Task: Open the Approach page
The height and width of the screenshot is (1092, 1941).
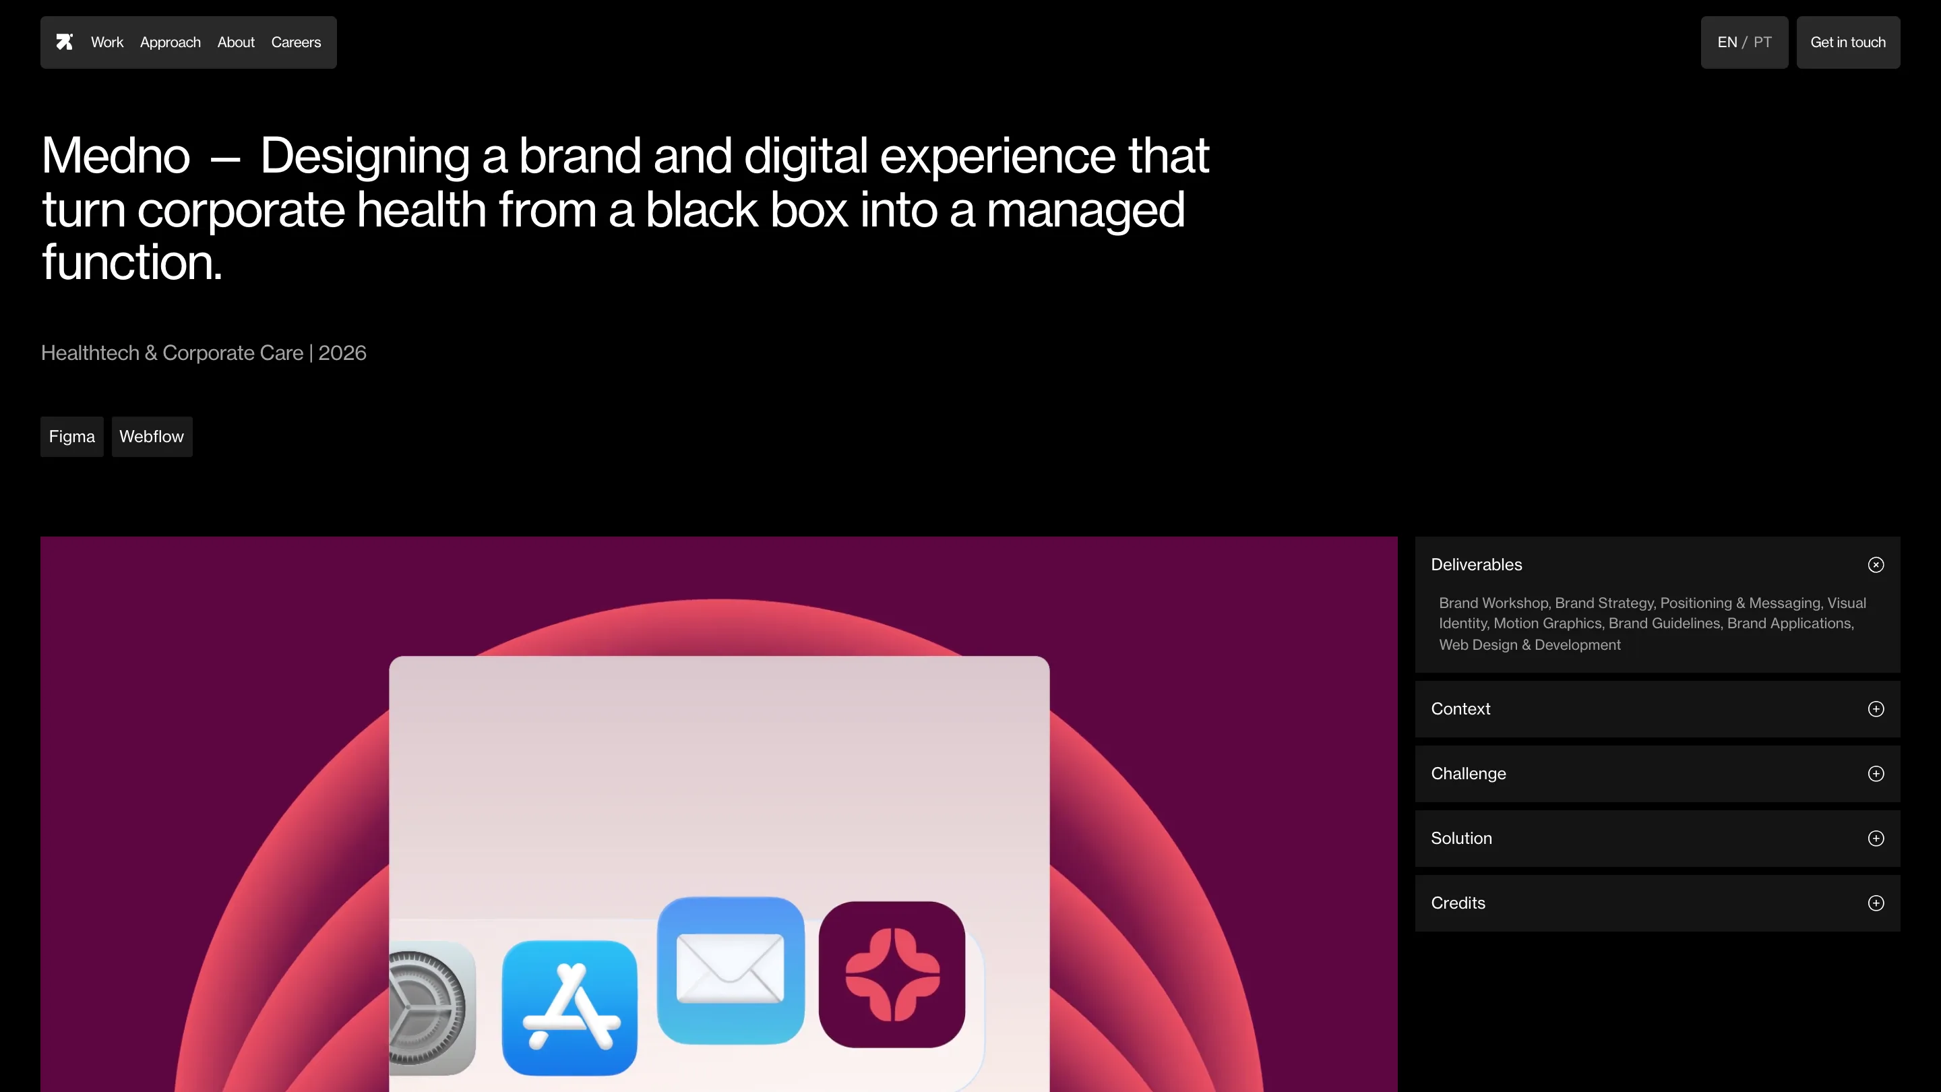Action: pyautogui.click(x=171, y=42)
